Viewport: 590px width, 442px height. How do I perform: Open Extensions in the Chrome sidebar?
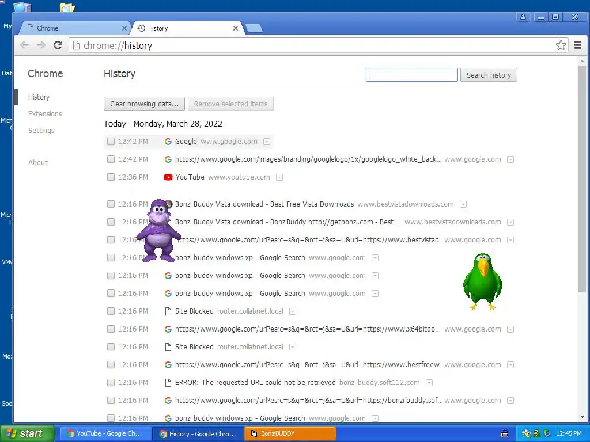click(x=45, y=113)
